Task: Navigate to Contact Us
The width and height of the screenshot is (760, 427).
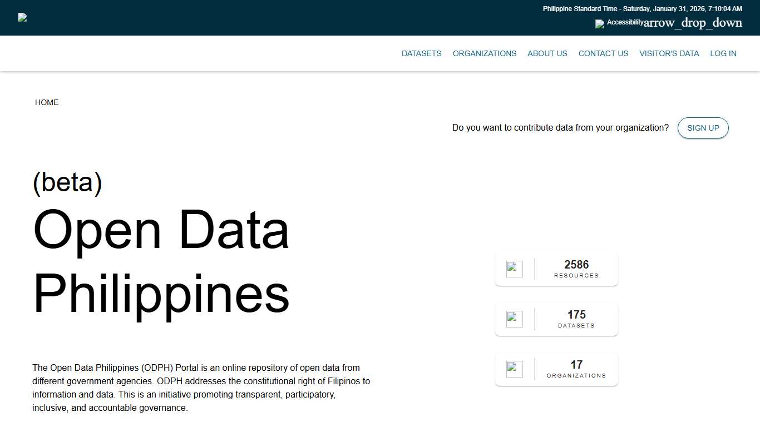Action: (x=603, y=53)
